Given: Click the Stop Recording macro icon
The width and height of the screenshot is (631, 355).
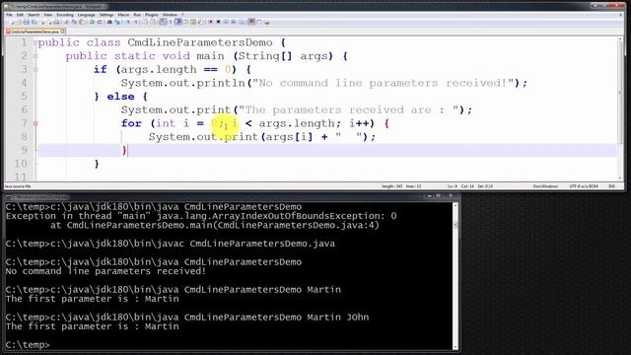Looking at the screenshot, I should [218, 22].
